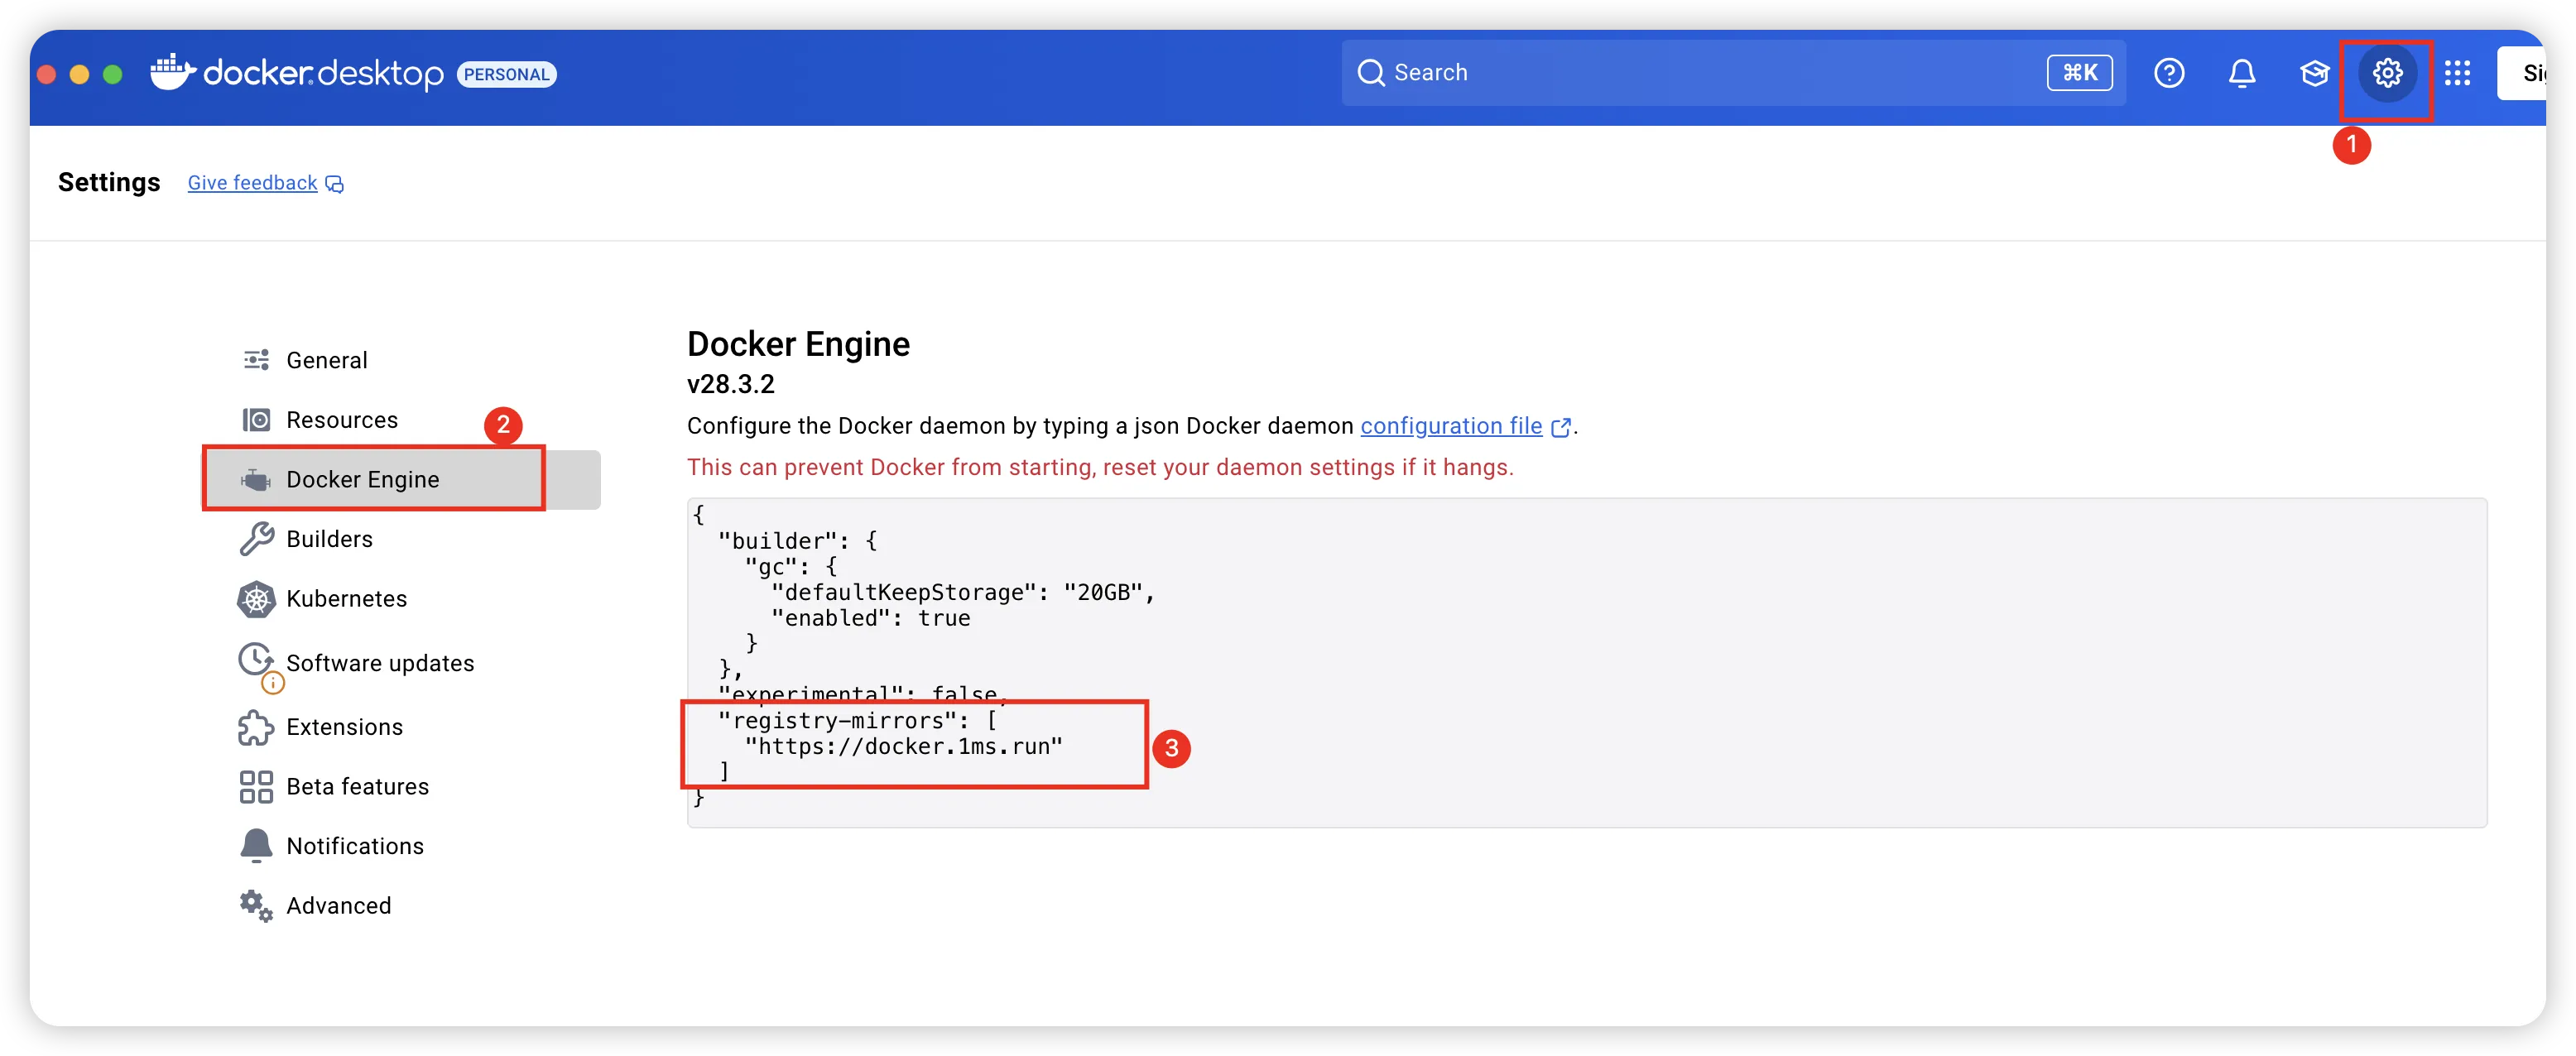Click the General sliders icon
The image size is (2576, 1056).
pyautogui.click(x=256, y=360)
